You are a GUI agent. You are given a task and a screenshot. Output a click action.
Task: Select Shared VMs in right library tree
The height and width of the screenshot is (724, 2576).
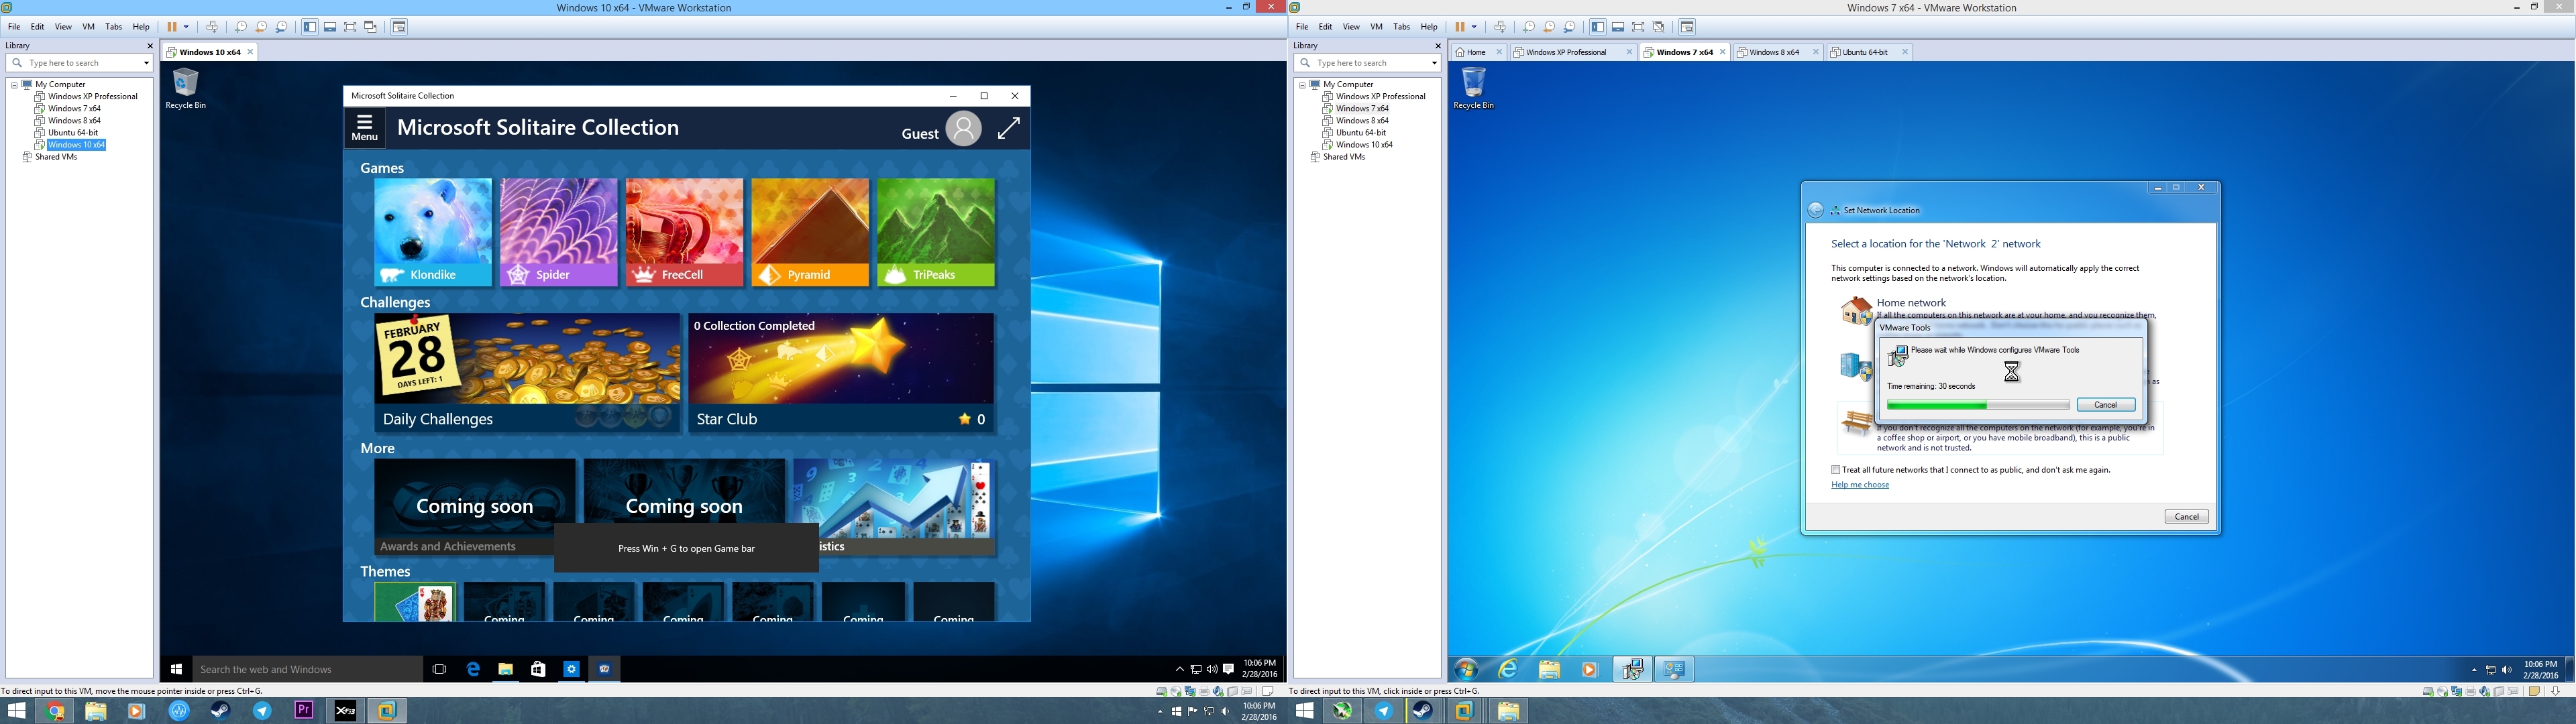click(x=1344, y=157)
